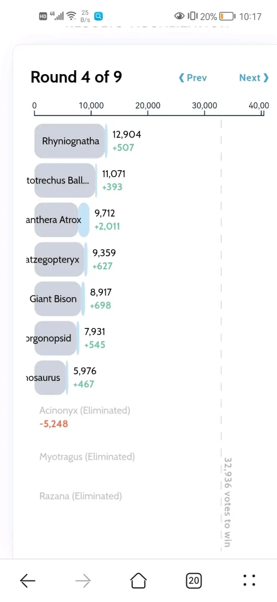Go to the next round
The height and width of the screenshot is (602, 277).
[x=253, y=78]
